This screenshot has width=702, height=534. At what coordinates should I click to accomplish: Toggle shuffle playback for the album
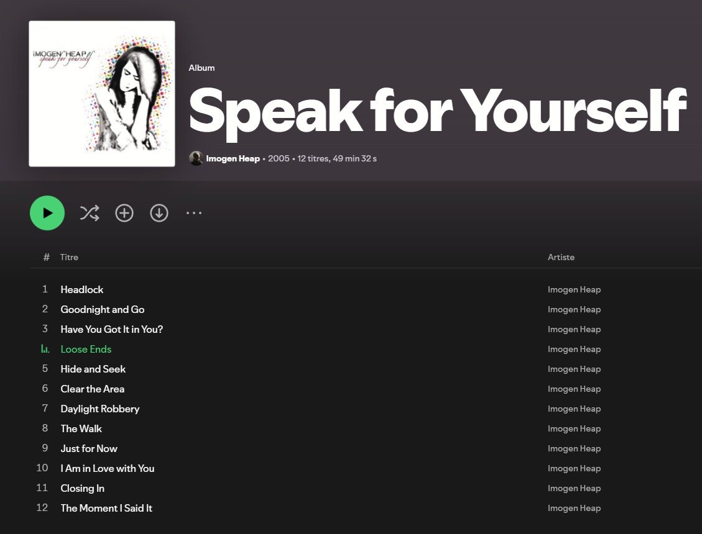pyautogui.click(x=90, y=214)
